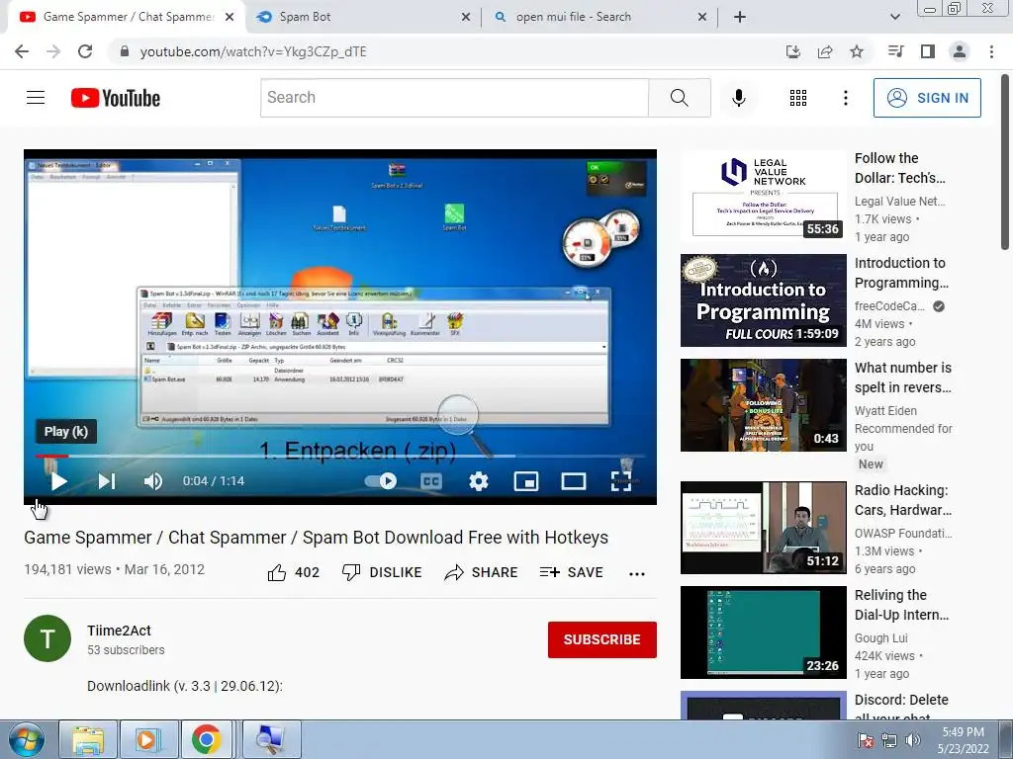Screen dimensions: 1013x759
Task: Go to YouTube home via logo
Action: coord(116,98)
